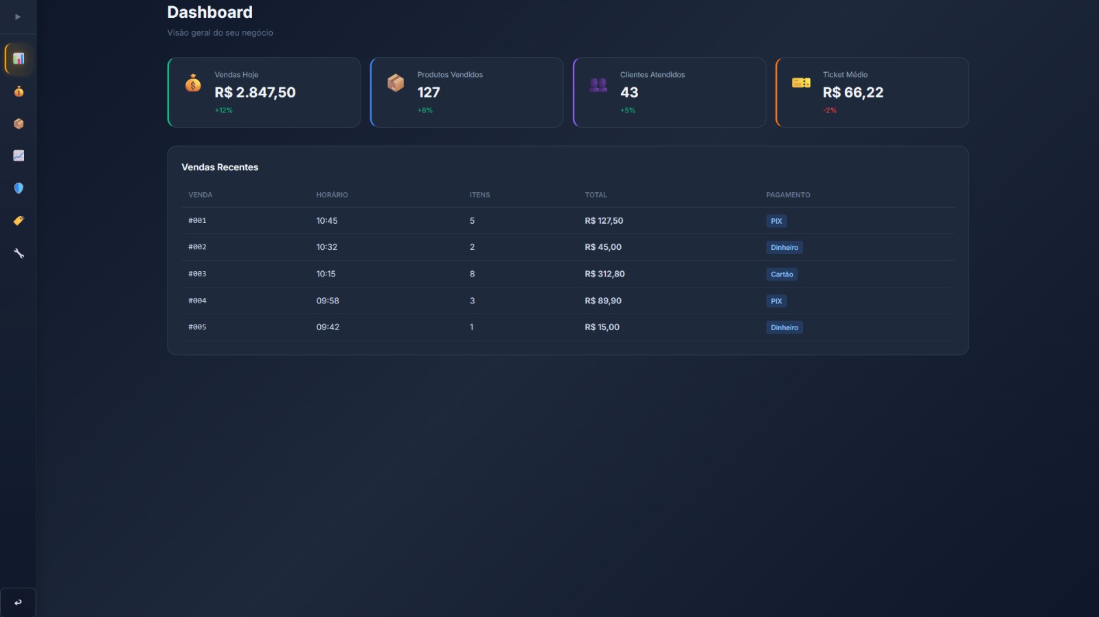Click the Vendas Recentes heading
This screenshot has height=617, width=1099.
[x=220, y=167]
